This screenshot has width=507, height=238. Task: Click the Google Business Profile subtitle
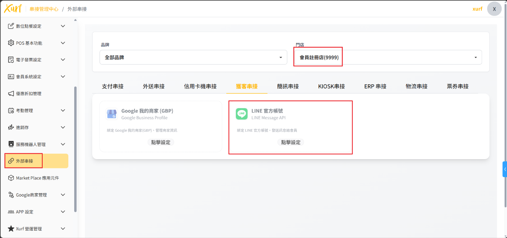[x=144, y=118]
